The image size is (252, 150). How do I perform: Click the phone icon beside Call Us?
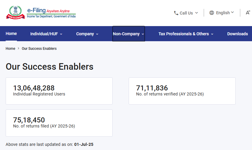click(x=176, y=13)
